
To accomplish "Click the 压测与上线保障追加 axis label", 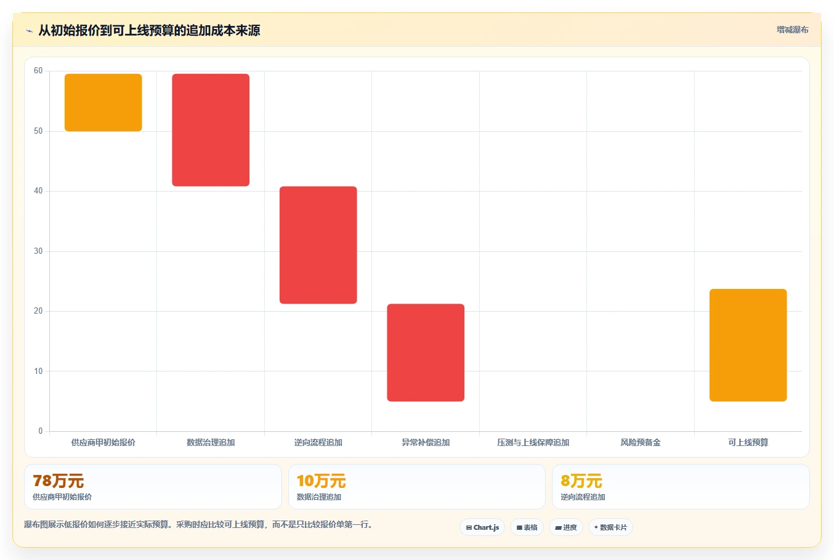I will [x=533, y=442].
